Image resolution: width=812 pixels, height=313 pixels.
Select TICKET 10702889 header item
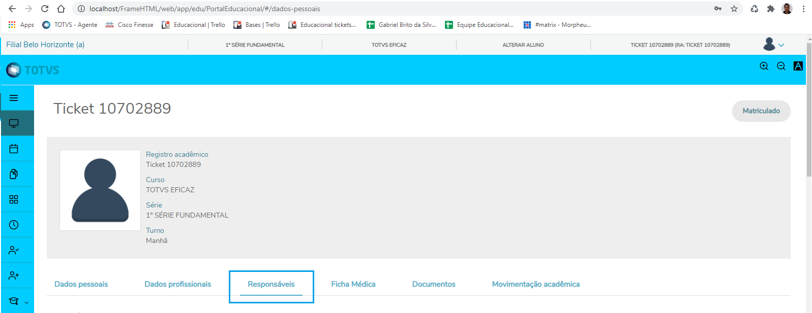click(680, 45)
